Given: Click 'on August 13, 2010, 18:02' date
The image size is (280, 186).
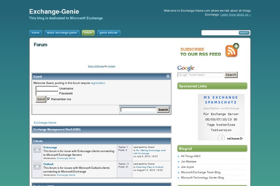Looking at the screenshot, I should tap(148, 170).
